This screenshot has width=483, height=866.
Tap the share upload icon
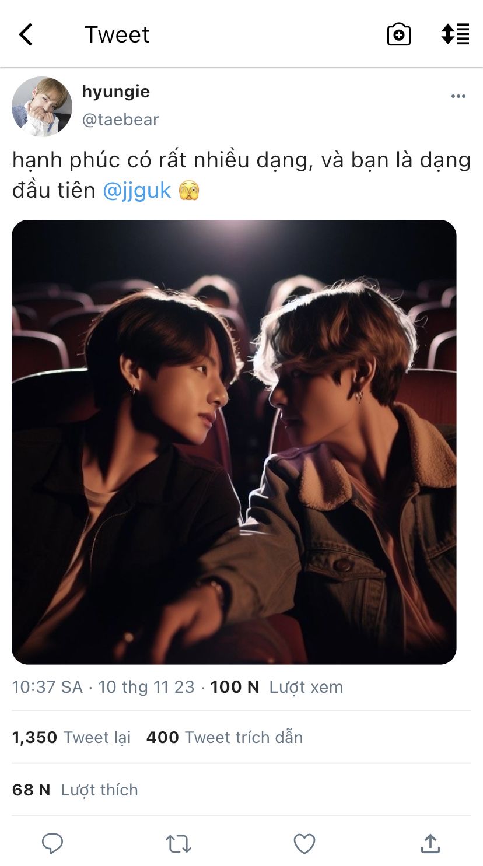430,843
